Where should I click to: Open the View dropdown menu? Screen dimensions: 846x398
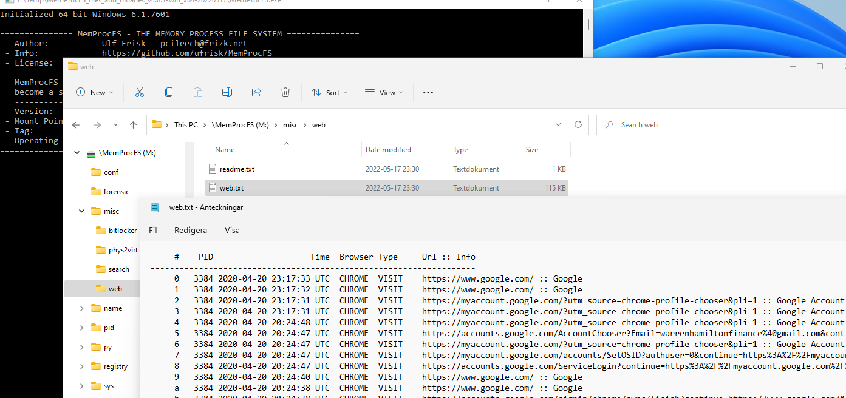(x=384, y=92)
